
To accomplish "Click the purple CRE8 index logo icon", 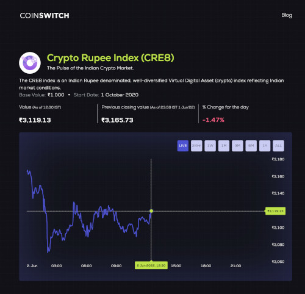I will (x=30, y=63).
